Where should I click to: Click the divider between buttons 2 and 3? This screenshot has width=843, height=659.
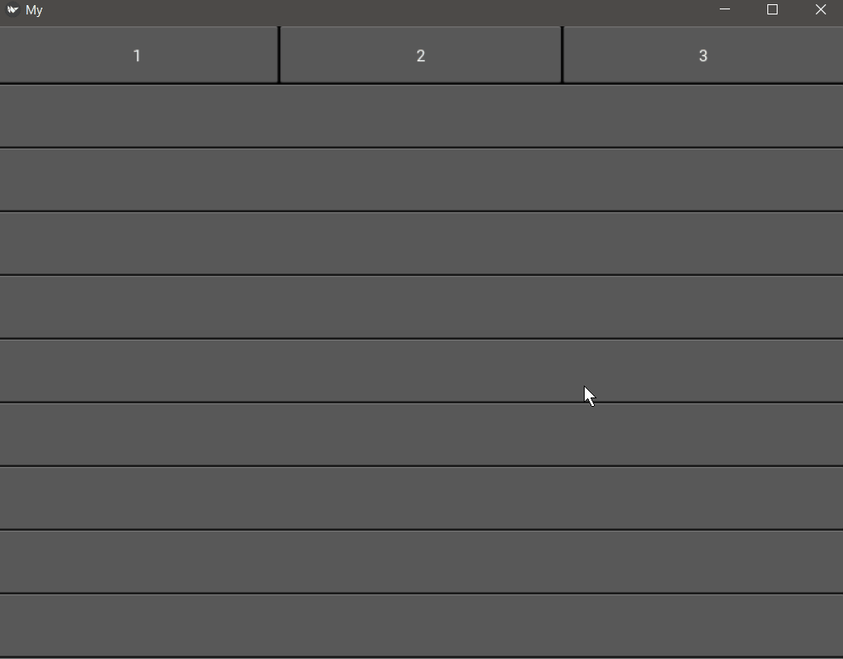coord(563,54)
